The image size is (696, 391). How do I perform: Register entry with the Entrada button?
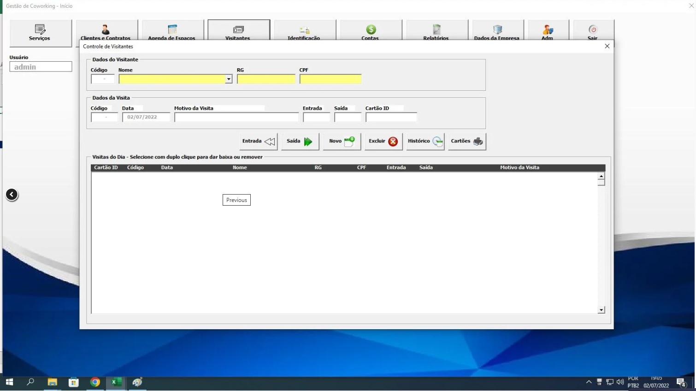[259, 141]
